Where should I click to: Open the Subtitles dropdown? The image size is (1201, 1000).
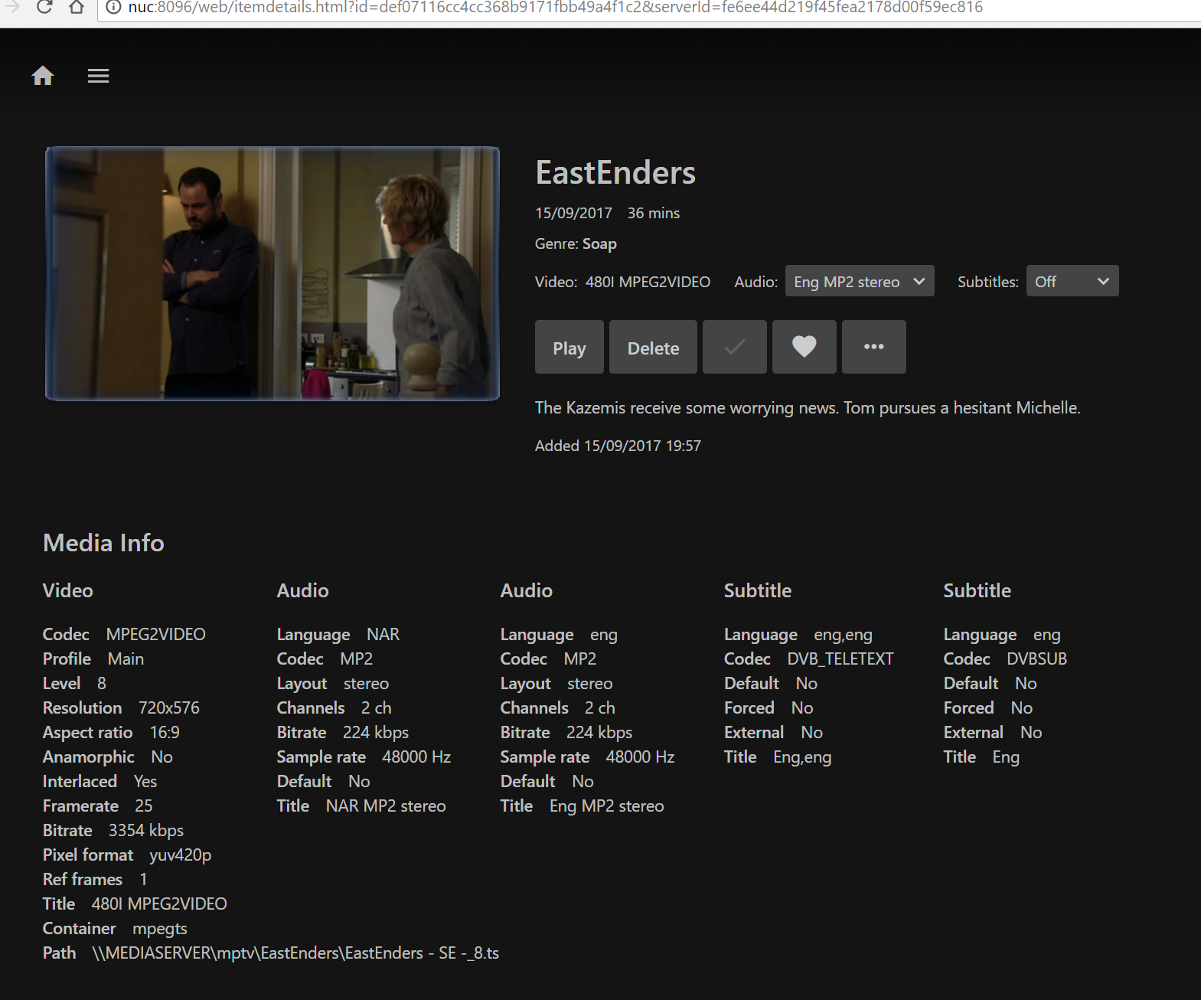click(1072, 281)
